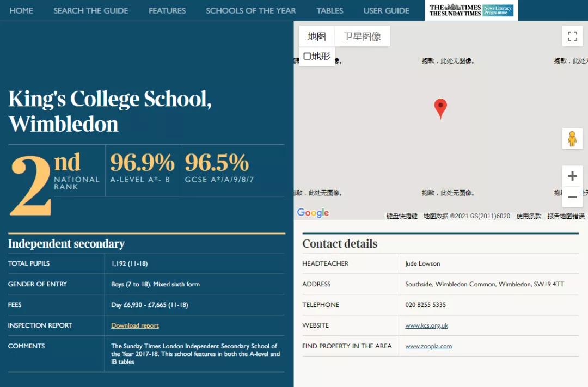Click total pupils value 1,192 (11-18)
The height and width of the screenshot is (387, 588).
coord(130,263)
